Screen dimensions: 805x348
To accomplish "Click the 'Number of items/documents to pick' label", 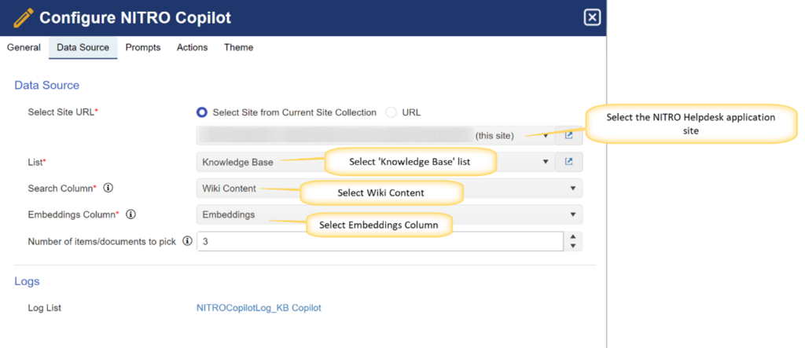I will (x=101, y=241).
